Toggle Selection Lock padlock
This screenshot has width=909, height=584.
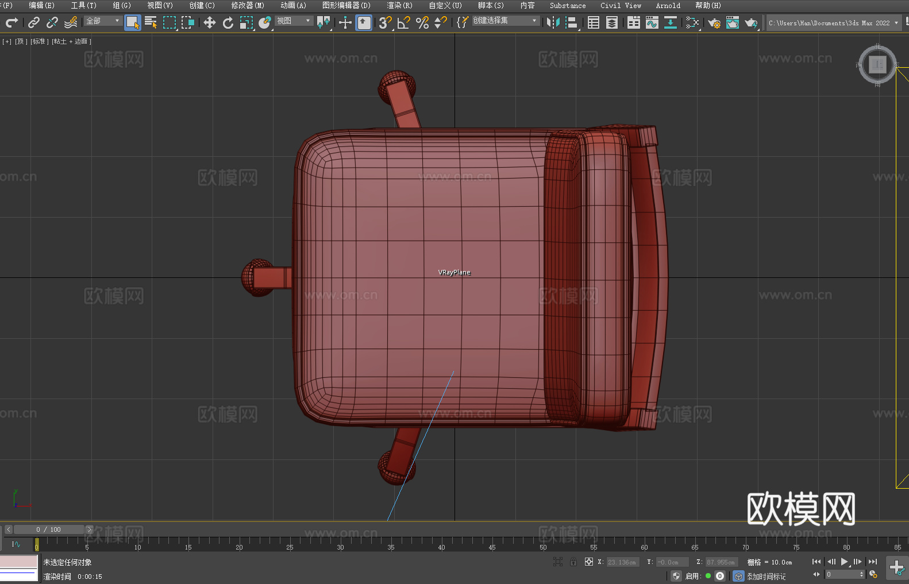[573, 562]
